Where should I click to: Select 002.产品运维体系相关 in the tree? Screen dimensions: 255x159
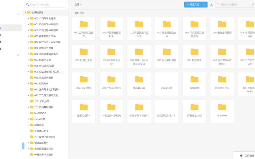point(46,30)
